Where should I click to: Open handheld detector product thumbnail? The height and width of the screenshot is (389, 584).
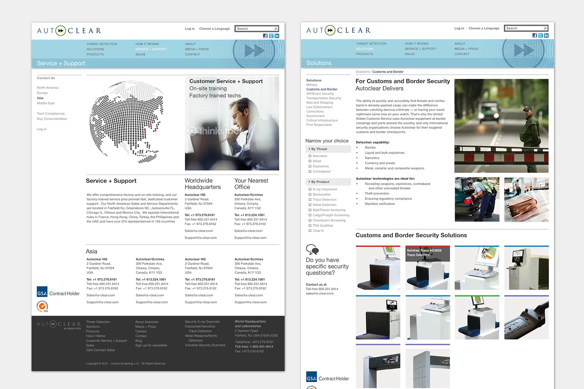(x=526, y=317)
